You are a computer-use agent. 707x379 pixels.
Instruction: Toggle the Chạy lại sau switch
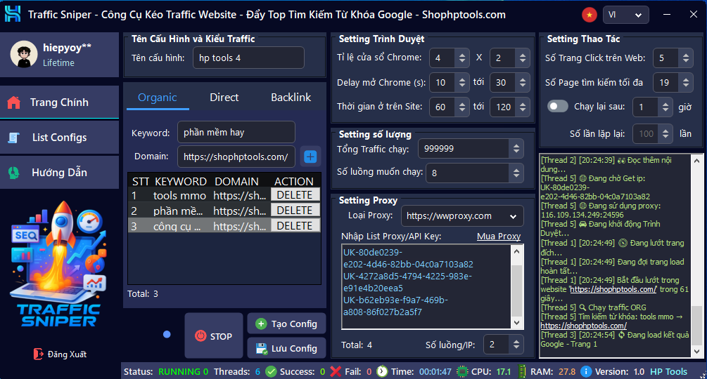(558, 107)
